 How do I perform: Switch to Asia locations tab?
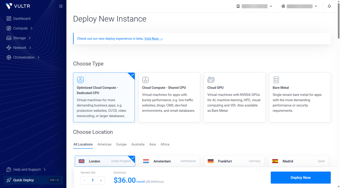point(152,144)
